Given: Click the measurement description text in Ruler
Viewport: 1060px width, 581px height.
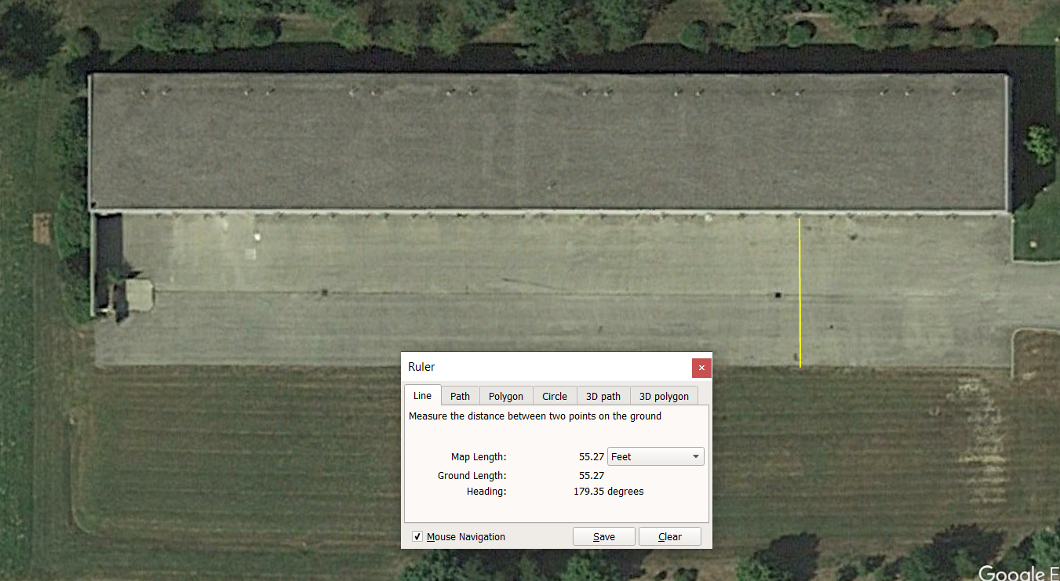Looking at the screenshot, I should tap(534, 416).
